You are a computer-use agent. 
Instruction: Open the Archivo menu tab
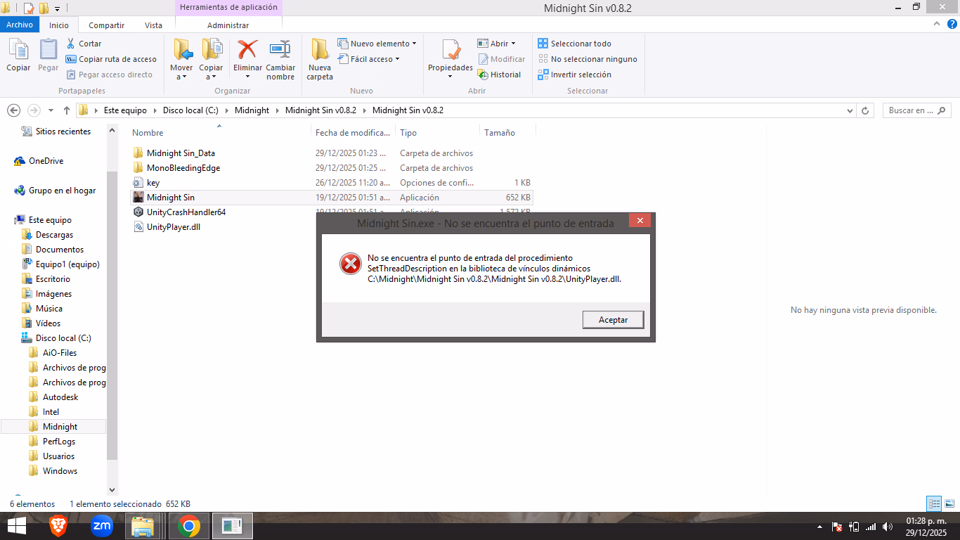pos(20,25)
